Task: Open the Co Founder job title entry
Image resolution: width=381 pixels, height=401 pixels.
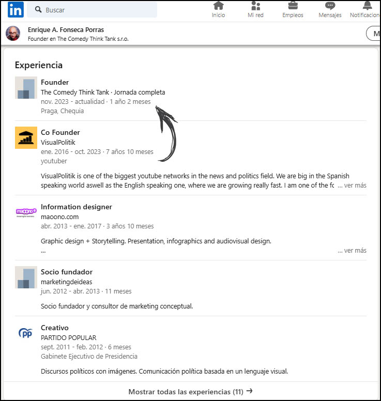Action: pos(60,132)
